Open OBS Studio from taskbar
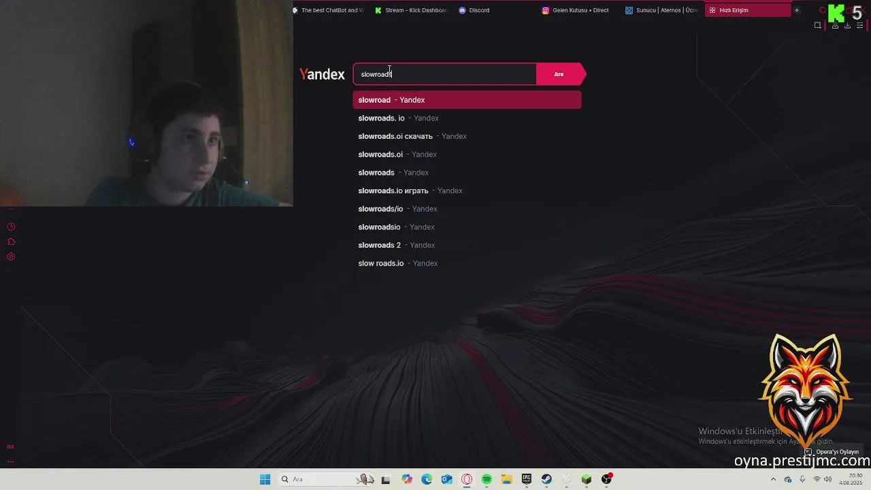871x490 pixels. 606,479
